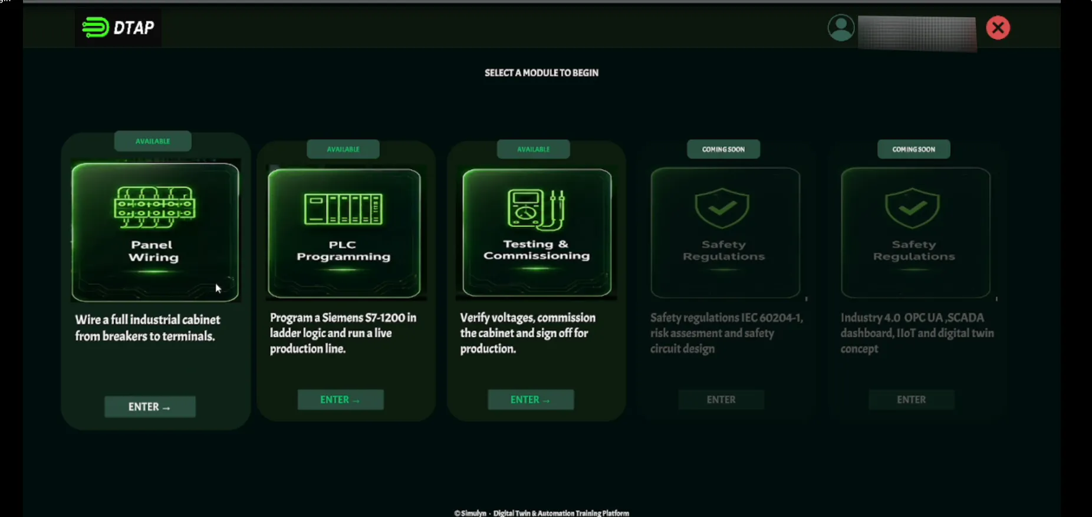Click the Safety Regulations shield icon for IEC 60204-1
This screenshot has height=517, width=1092.
(x=722, y=208)
